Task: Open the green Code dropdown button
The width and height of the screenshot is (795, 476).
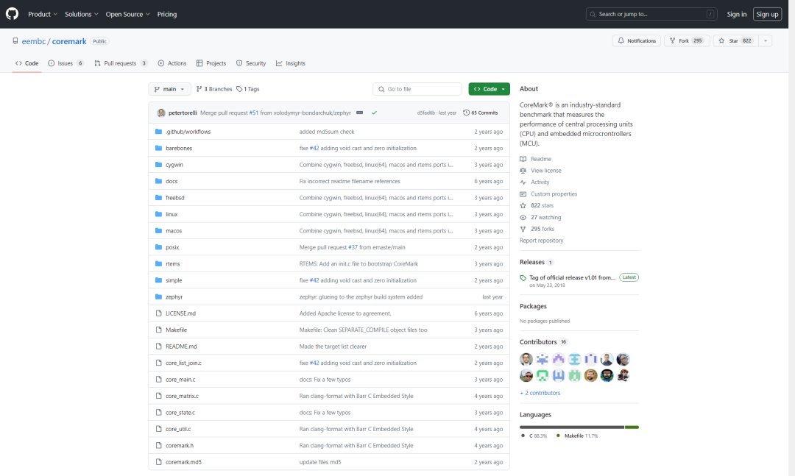Action: pyautogui.click(x=489, y=89)
